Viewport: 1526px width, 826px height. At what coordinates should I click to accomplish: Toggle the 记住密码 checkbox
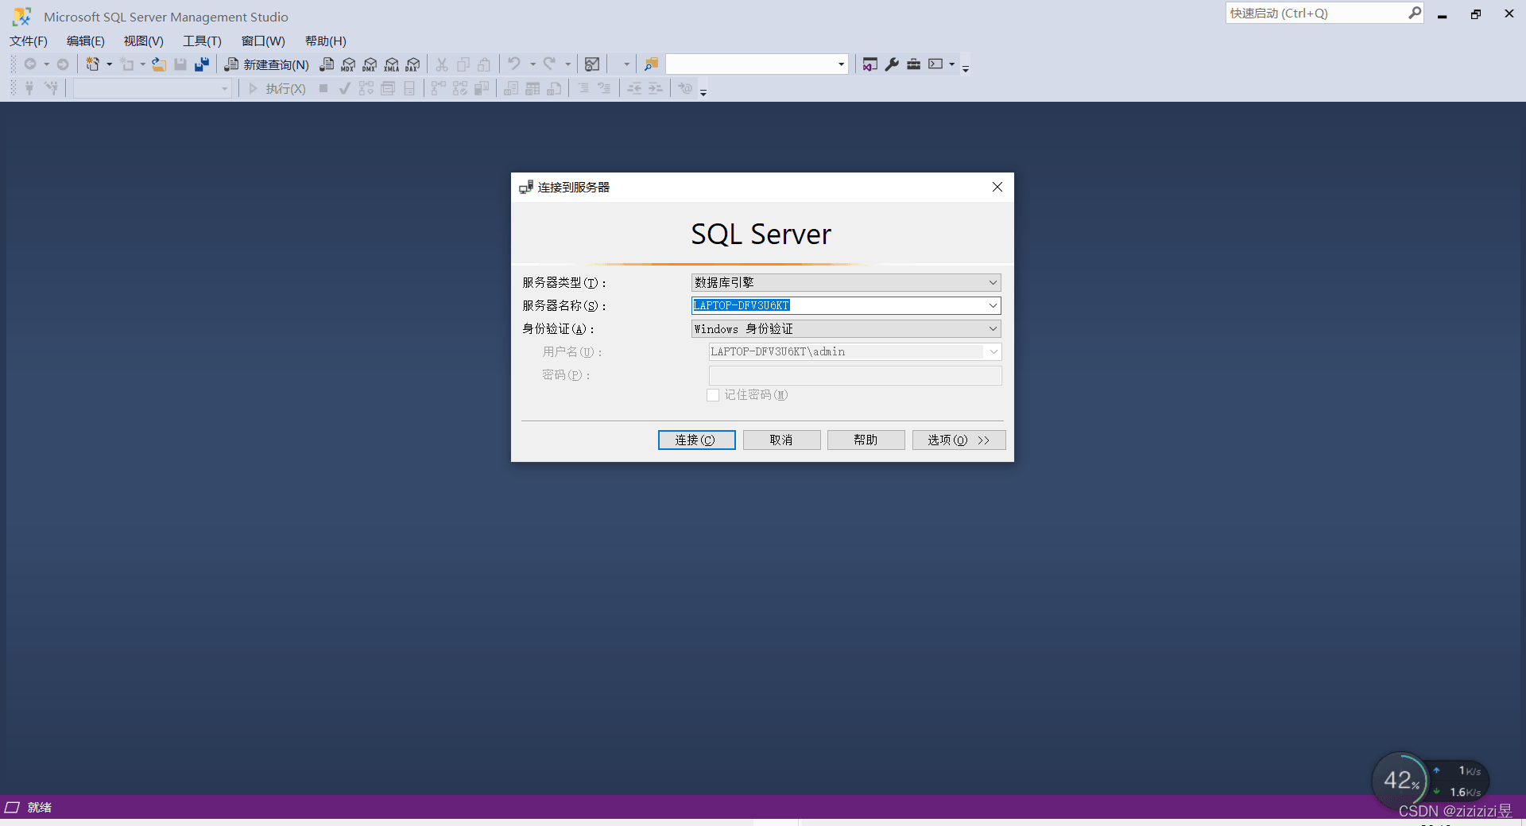point(713,395)
